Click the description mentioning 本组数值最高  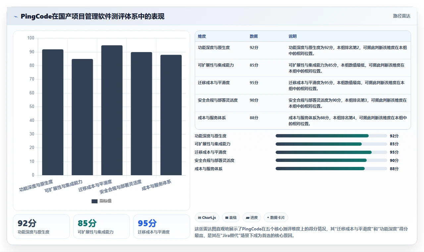click(x=347, y=85)
